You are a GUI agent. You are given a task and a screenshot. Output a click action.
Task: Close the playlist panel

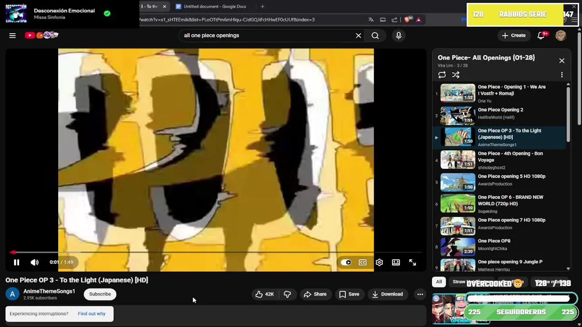562,61
